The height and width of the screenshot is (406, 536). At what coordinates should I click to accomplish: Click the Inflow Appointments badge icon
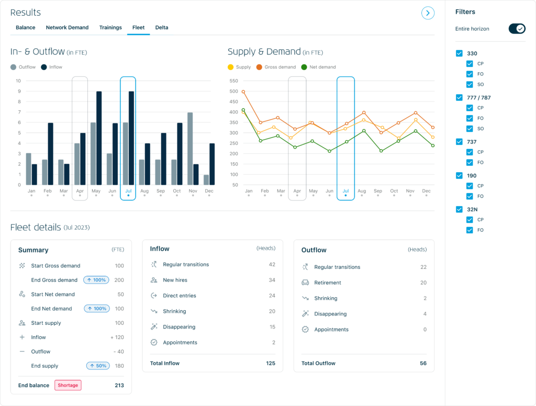point(154,343)
